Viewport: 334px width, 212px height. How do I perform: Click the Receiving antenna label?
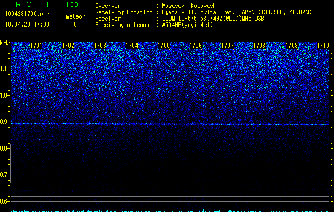point(122,25)
